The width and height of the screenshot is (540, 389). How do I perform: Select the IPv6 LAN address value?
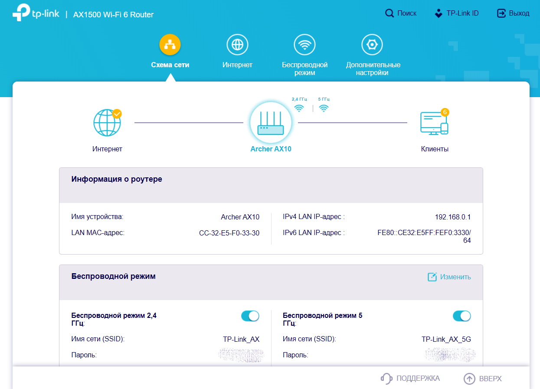[424, 236]
